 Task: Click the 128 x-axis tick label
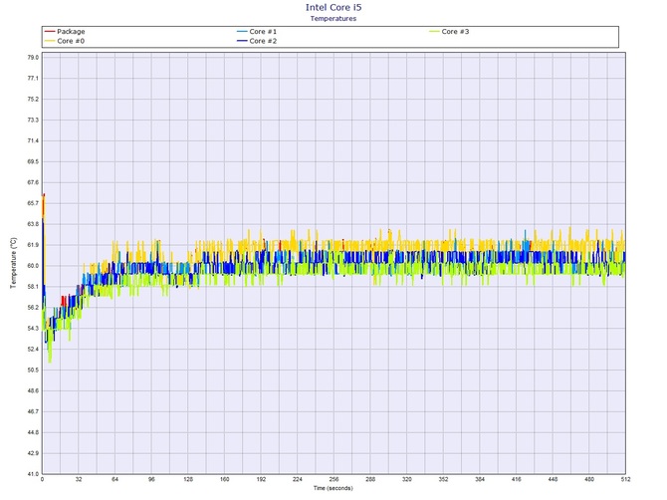[x=188, y=479]
